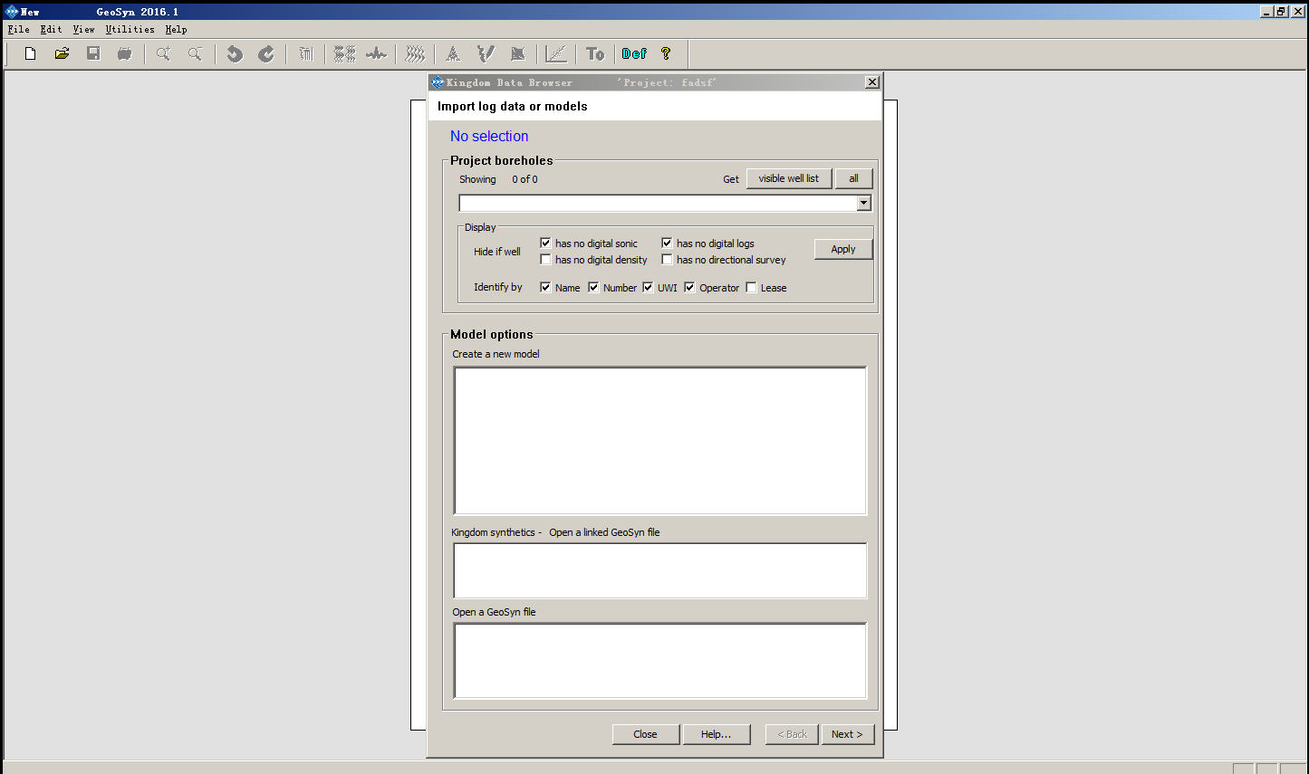Image resolution: width=1309 pixels, height=774 pixels.
Task: Toggle identify by UWI checkbox
Action: pyautogui.click(x=648, y=287)
